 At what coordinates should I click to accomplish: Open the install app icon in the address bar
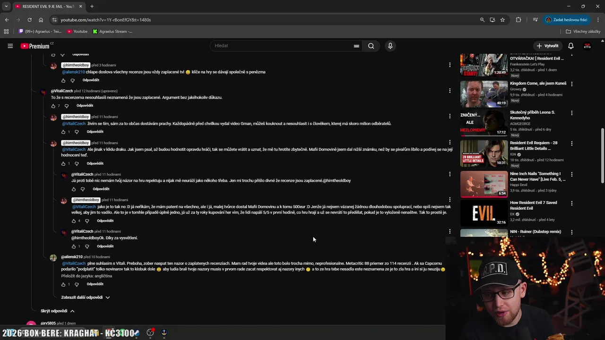click(x=493, y=20)
